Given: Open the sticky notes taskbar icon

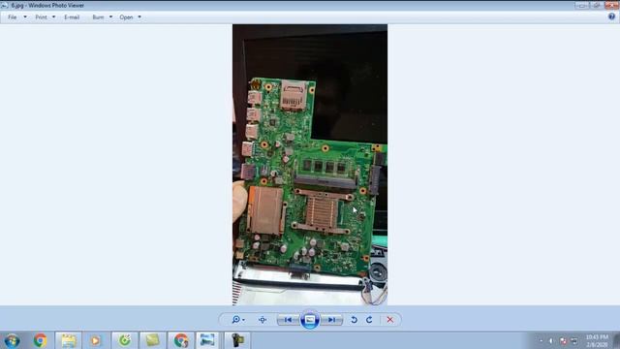Looking at the screenshot, I should 152,340.
